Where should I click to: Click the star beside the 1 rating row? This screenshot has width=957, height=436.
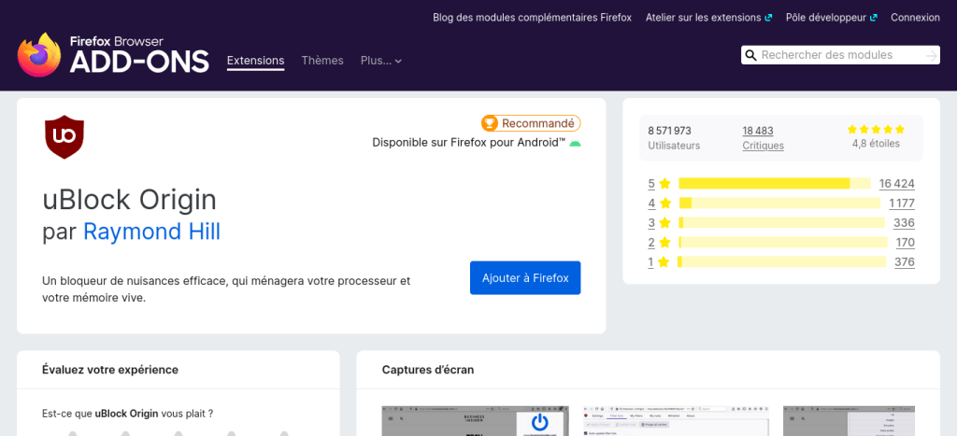pos(664,262)
